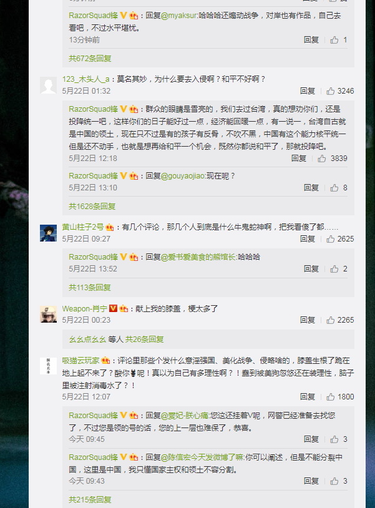Expand 共215条回复 replies

(x=90, y=500)
